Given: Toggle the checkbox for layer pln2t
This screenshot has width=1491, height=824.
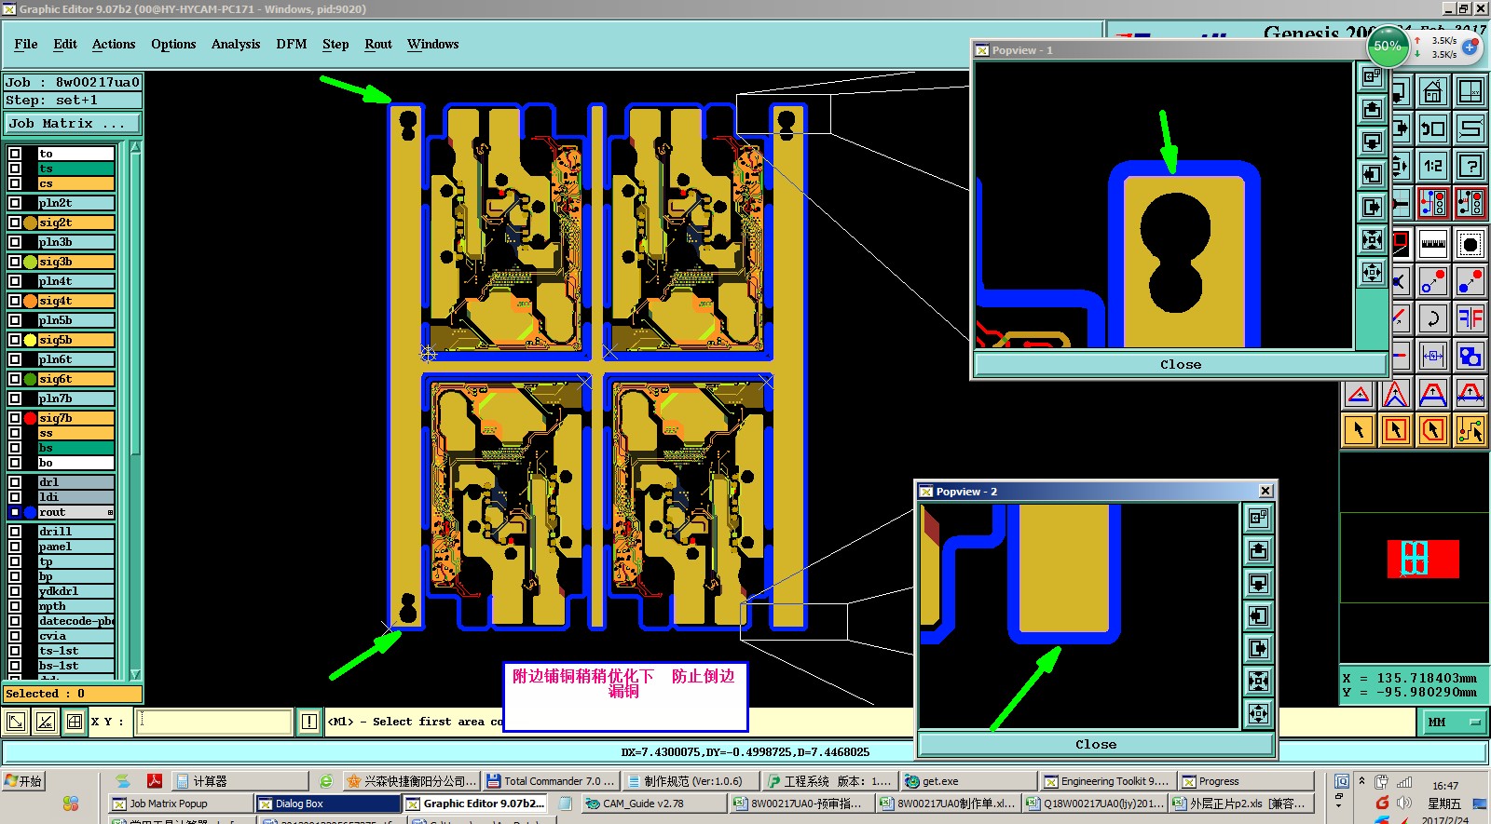Looking at the screenshot, I should click(15, 203).
